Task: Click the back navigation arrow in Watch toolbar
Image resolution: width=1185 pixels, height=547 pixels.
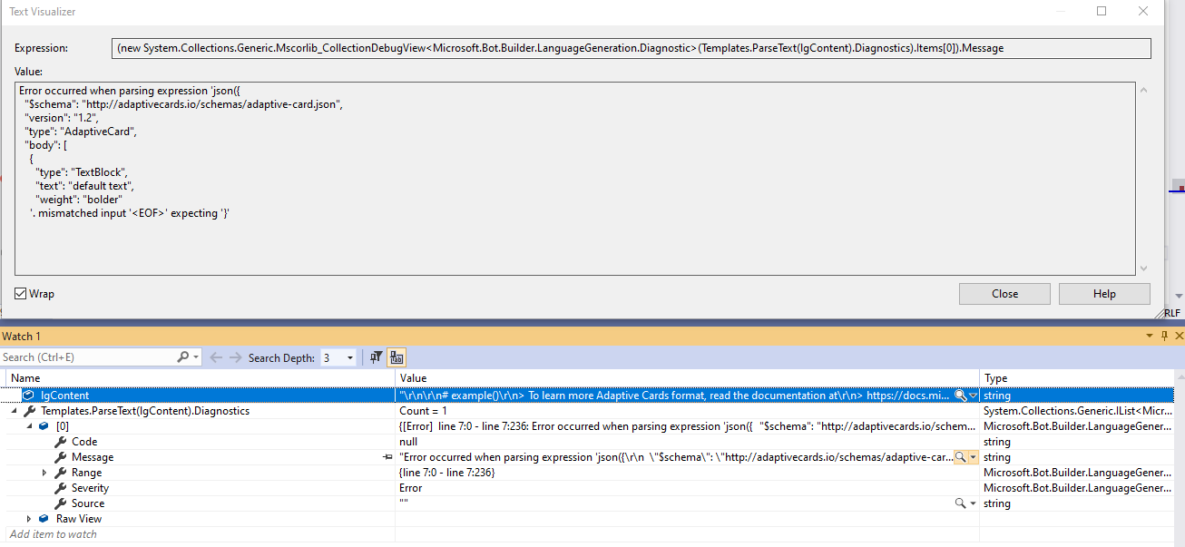Action: point(215,357)
